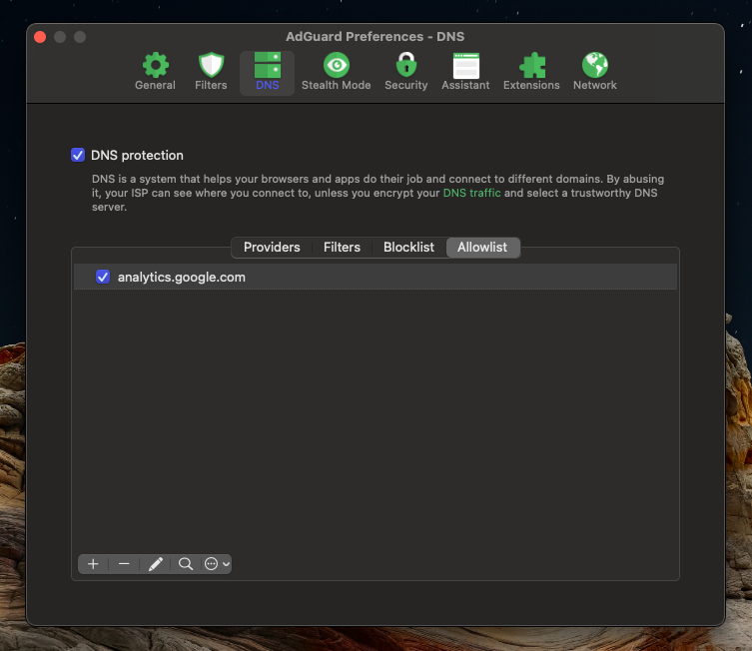
Task: Switch to the Providers tab
Action: tap(272, 248)
